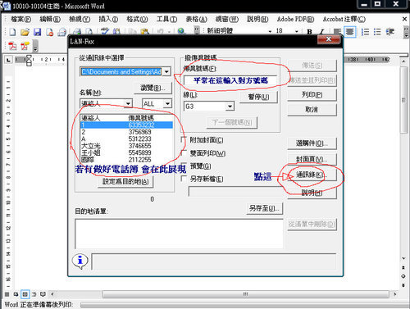Click the Reading Layout view icon

point(43,294)
